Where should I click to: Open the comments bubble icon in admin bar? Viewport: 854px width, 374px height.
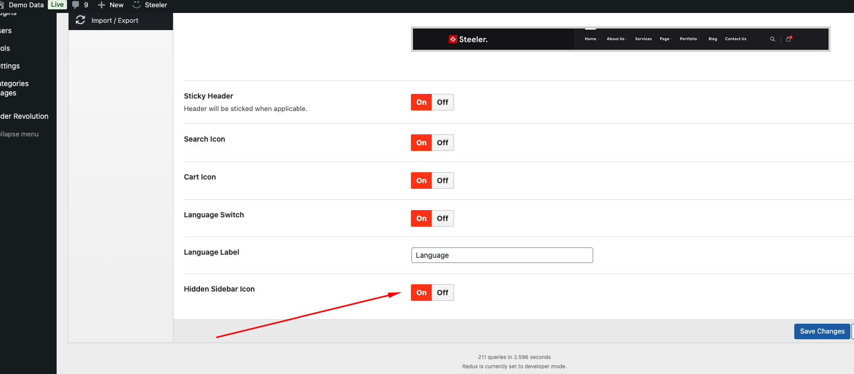(x=76, y=5)
